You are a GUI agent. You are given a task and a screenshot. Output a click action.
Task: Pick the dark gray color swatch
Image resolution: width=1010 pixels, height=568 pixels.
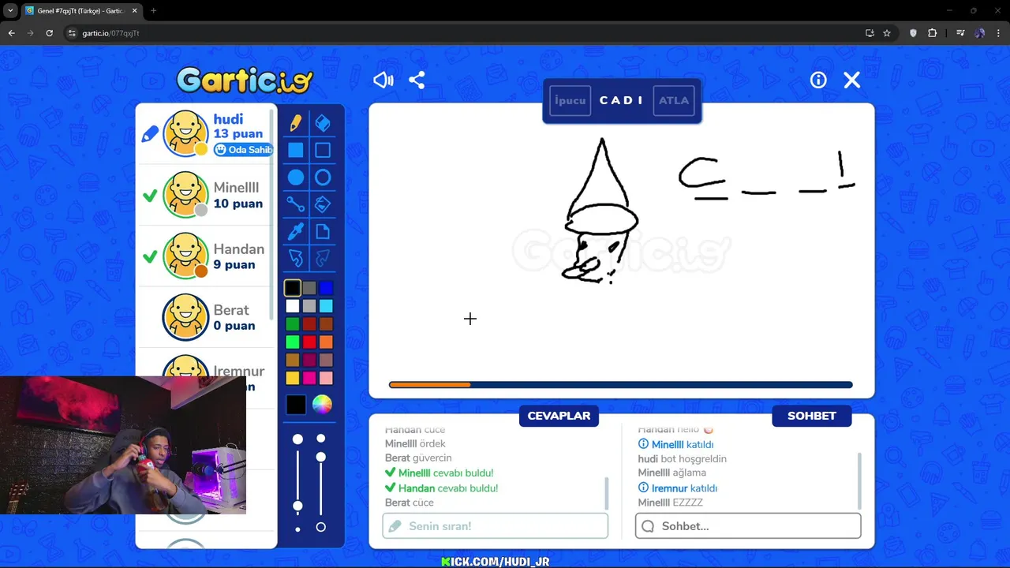click(x=309, y=288)
